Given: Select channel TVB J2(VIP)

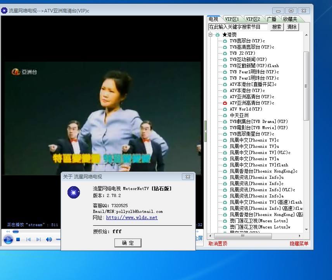Looking at the screenshot, I should tap(242, 53).
